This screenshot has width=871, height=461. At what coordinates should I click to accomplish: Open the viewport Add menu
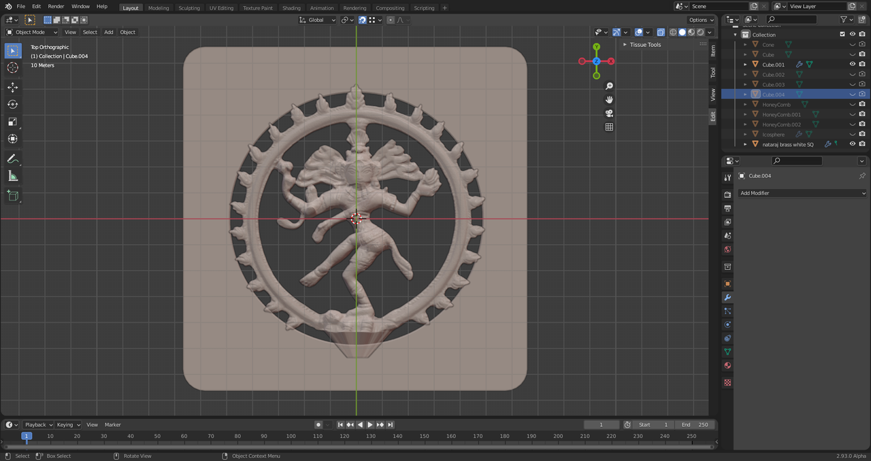(108, 32)
